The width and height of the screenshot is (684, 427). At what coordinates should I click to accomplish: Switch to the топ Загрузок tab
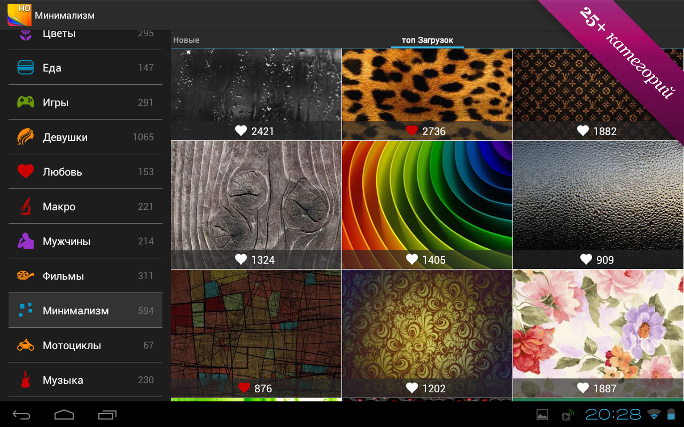(428, 40)
